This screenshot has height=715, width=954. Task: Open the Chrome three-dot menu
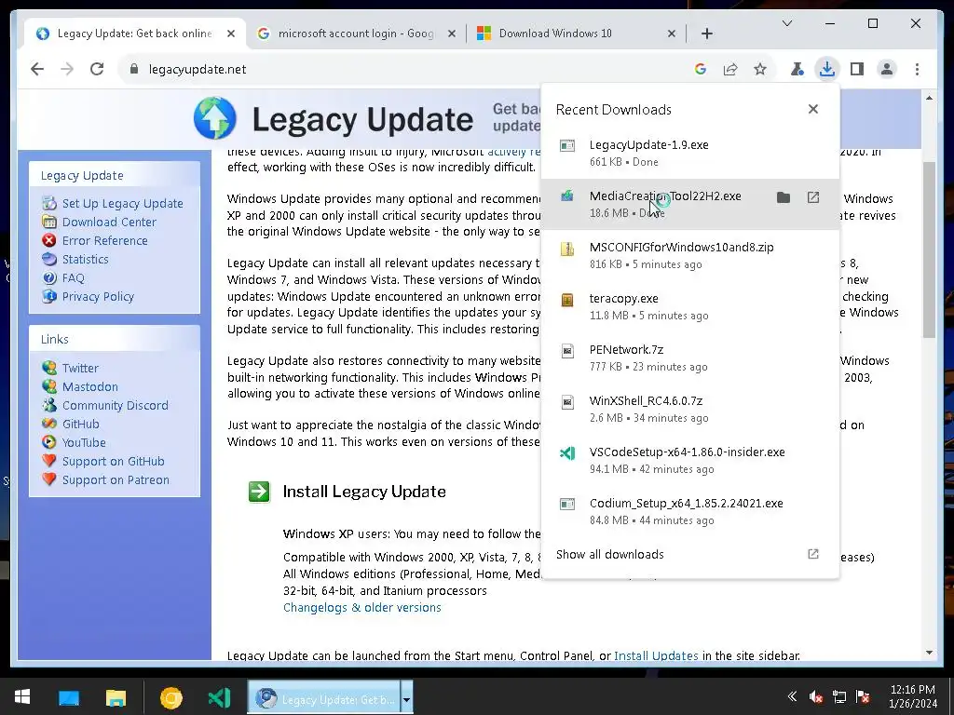917,69
